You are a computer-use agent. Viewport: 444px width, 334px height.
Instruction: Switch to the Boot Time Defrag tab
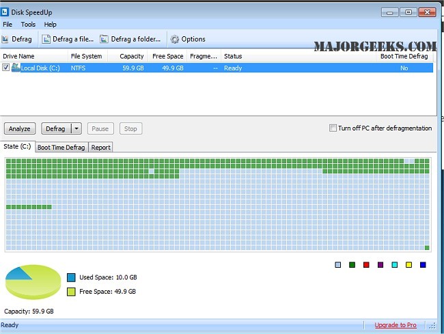click(x=61, y=147)
